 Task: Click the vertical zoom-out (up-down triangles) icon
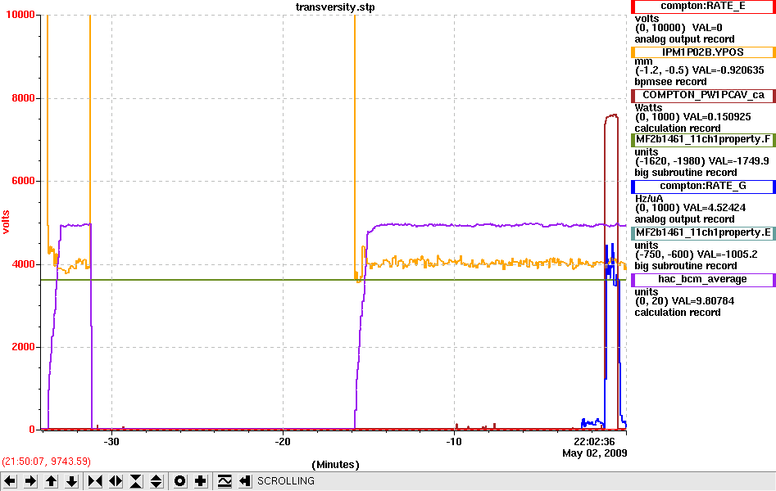pyautogui.click(x=156, y=481)
